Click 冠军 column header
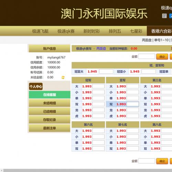 pyautogui.click(x=88, y=80)
